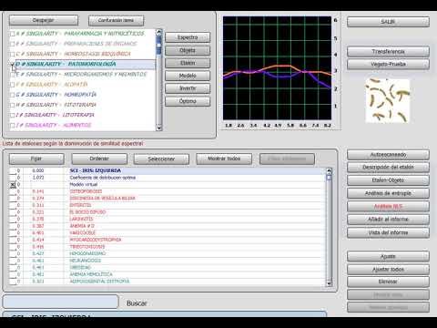The image size is (437, 328).
Task: Click Añadir al informe
Action: pyautogui.click(x=388, y=220)
